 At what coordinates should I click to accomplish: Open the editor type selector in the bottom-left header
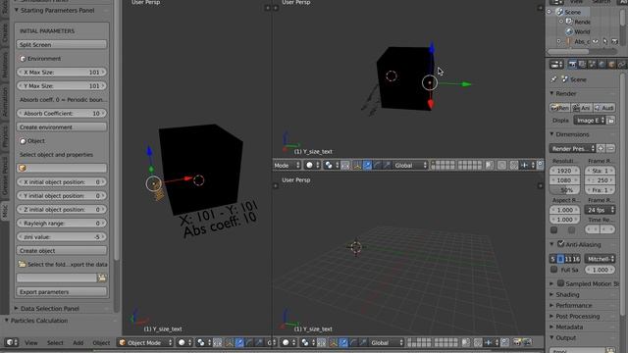click(x=11, y=342)
